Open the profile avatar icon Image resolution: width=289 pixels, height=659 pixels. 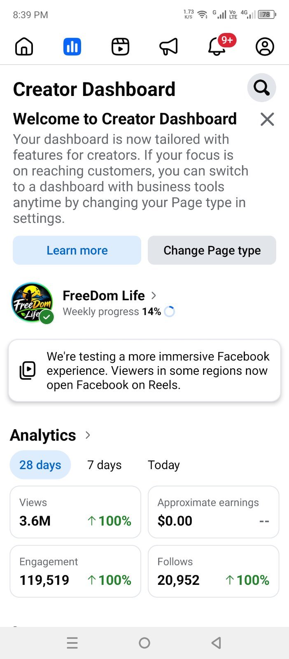pos(265,47)
